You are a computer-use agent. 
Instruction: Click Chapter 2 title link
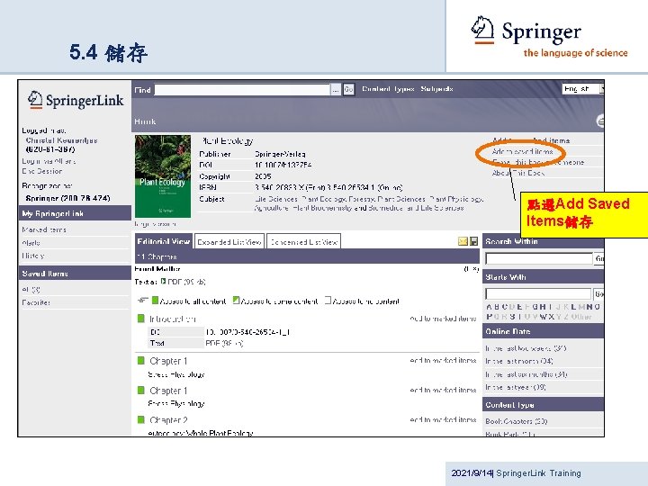(x=168, y=420)
